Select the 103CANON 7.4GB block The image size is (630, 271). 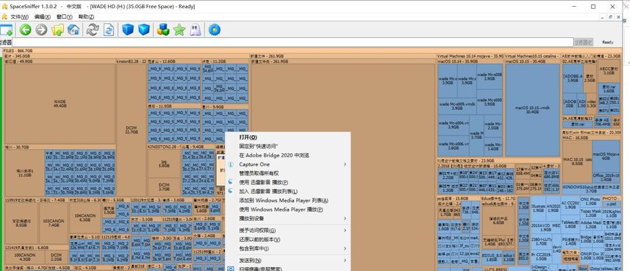(54, 223)
